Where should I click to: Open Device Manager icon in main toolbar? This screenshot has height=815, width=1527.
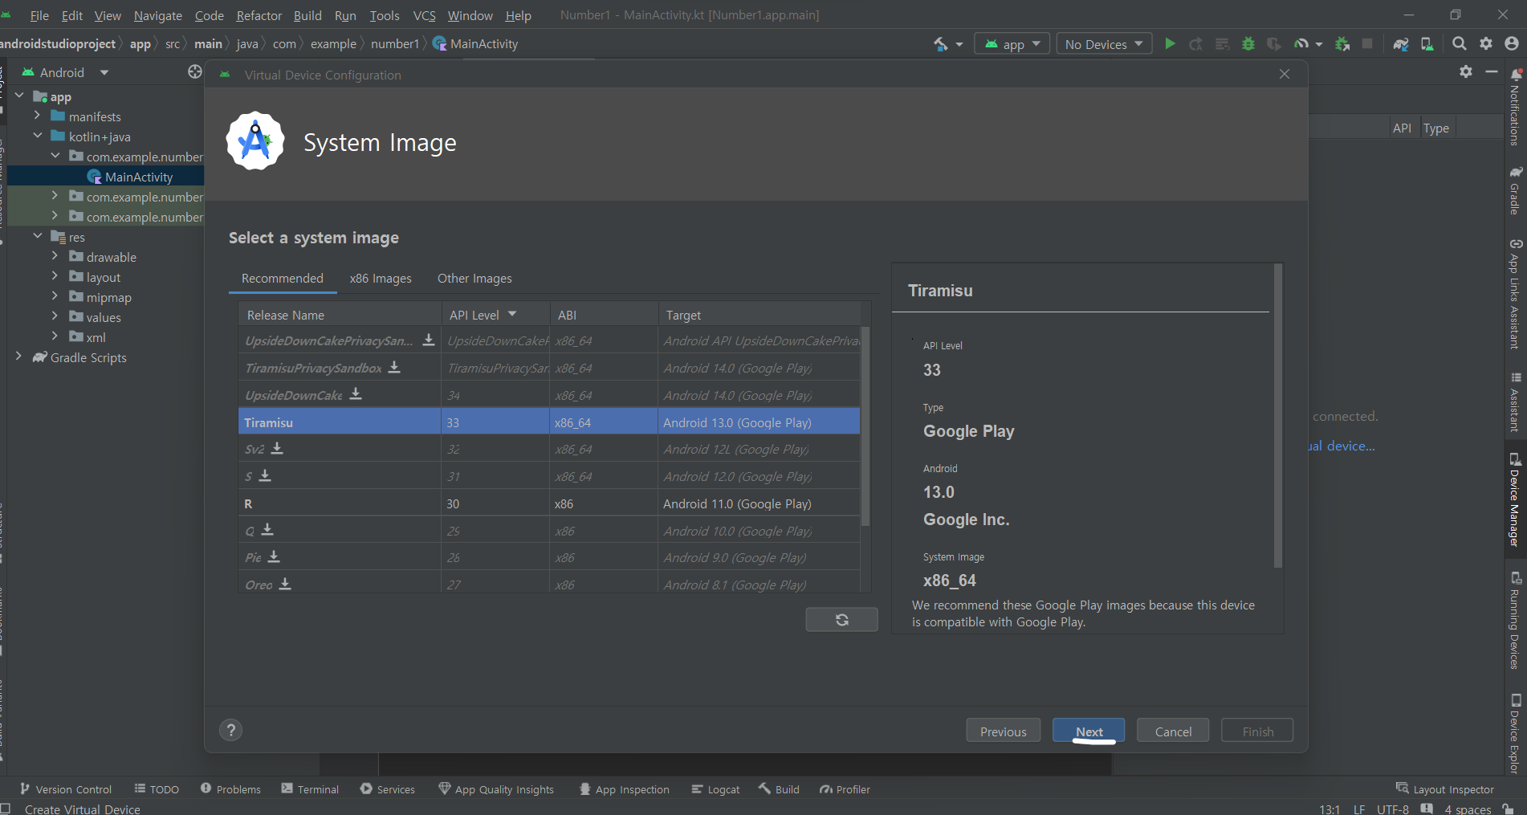pyautogui.click(x=1427, y=44)
